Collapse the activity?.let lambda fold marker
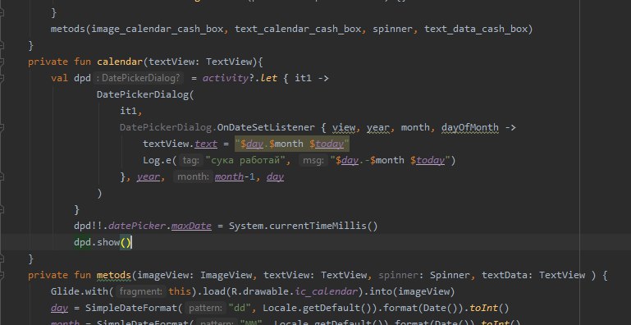This screenshot has height=325, width=631. (2, 78)
